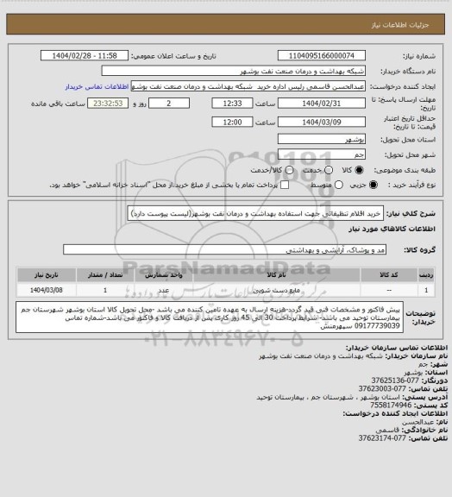Viewport: 452px width, 497px height.
Task: Select the کالا/خدمت radio button
Action: tap(289, 170)
